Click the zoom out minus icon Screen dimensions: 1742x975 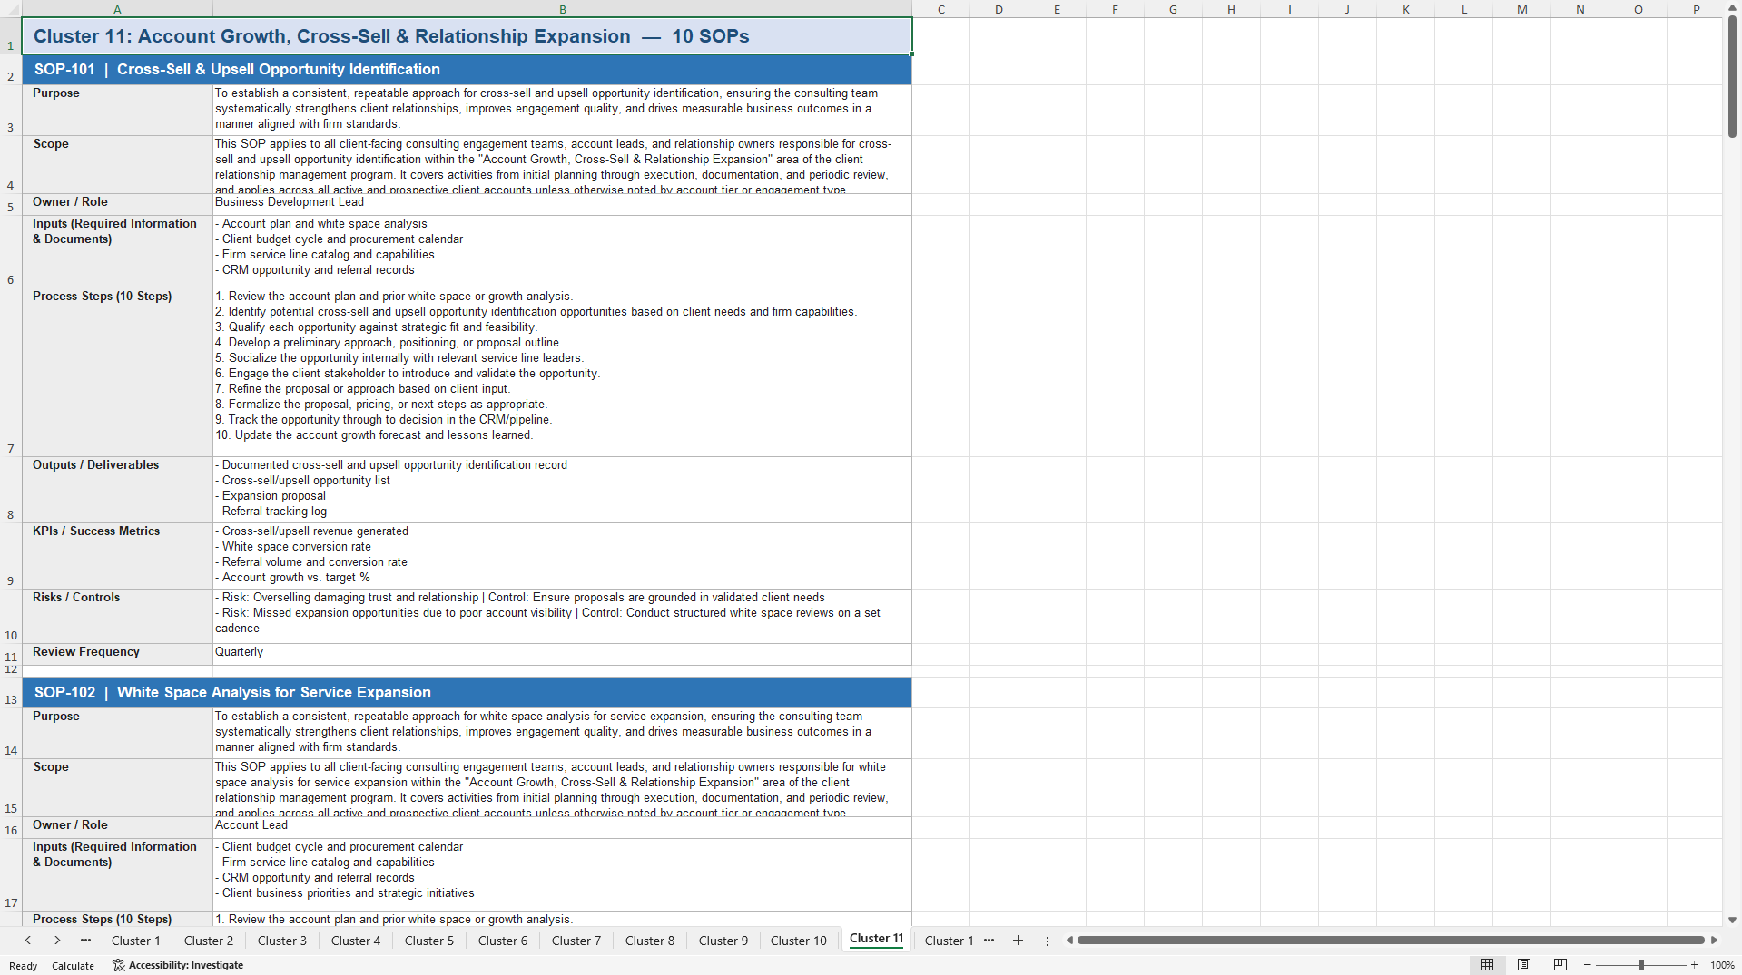point(1588,965)
